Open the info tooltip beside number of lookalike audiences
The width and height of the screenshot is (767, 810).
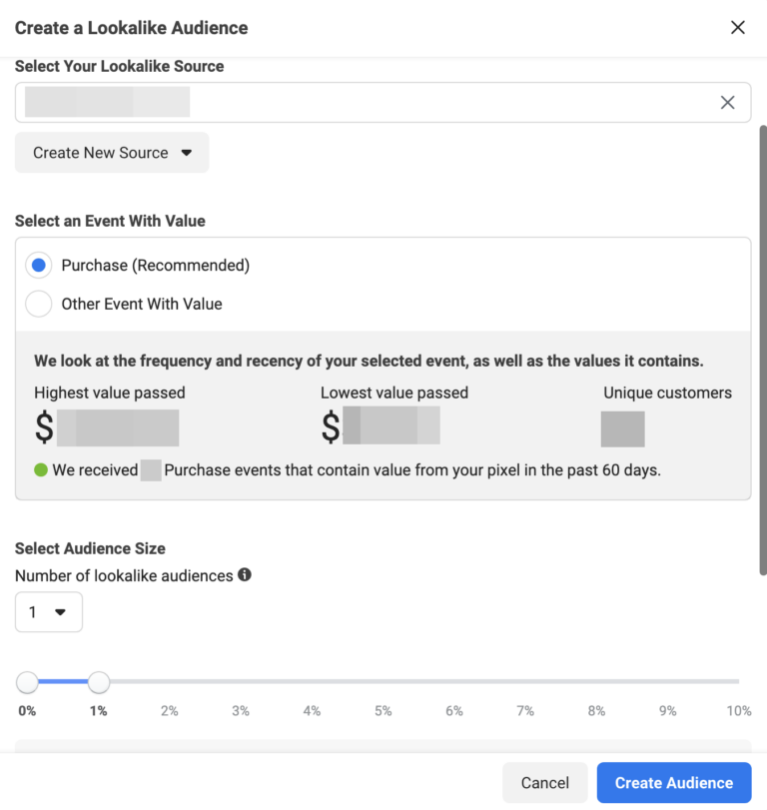tap(246, 575)
